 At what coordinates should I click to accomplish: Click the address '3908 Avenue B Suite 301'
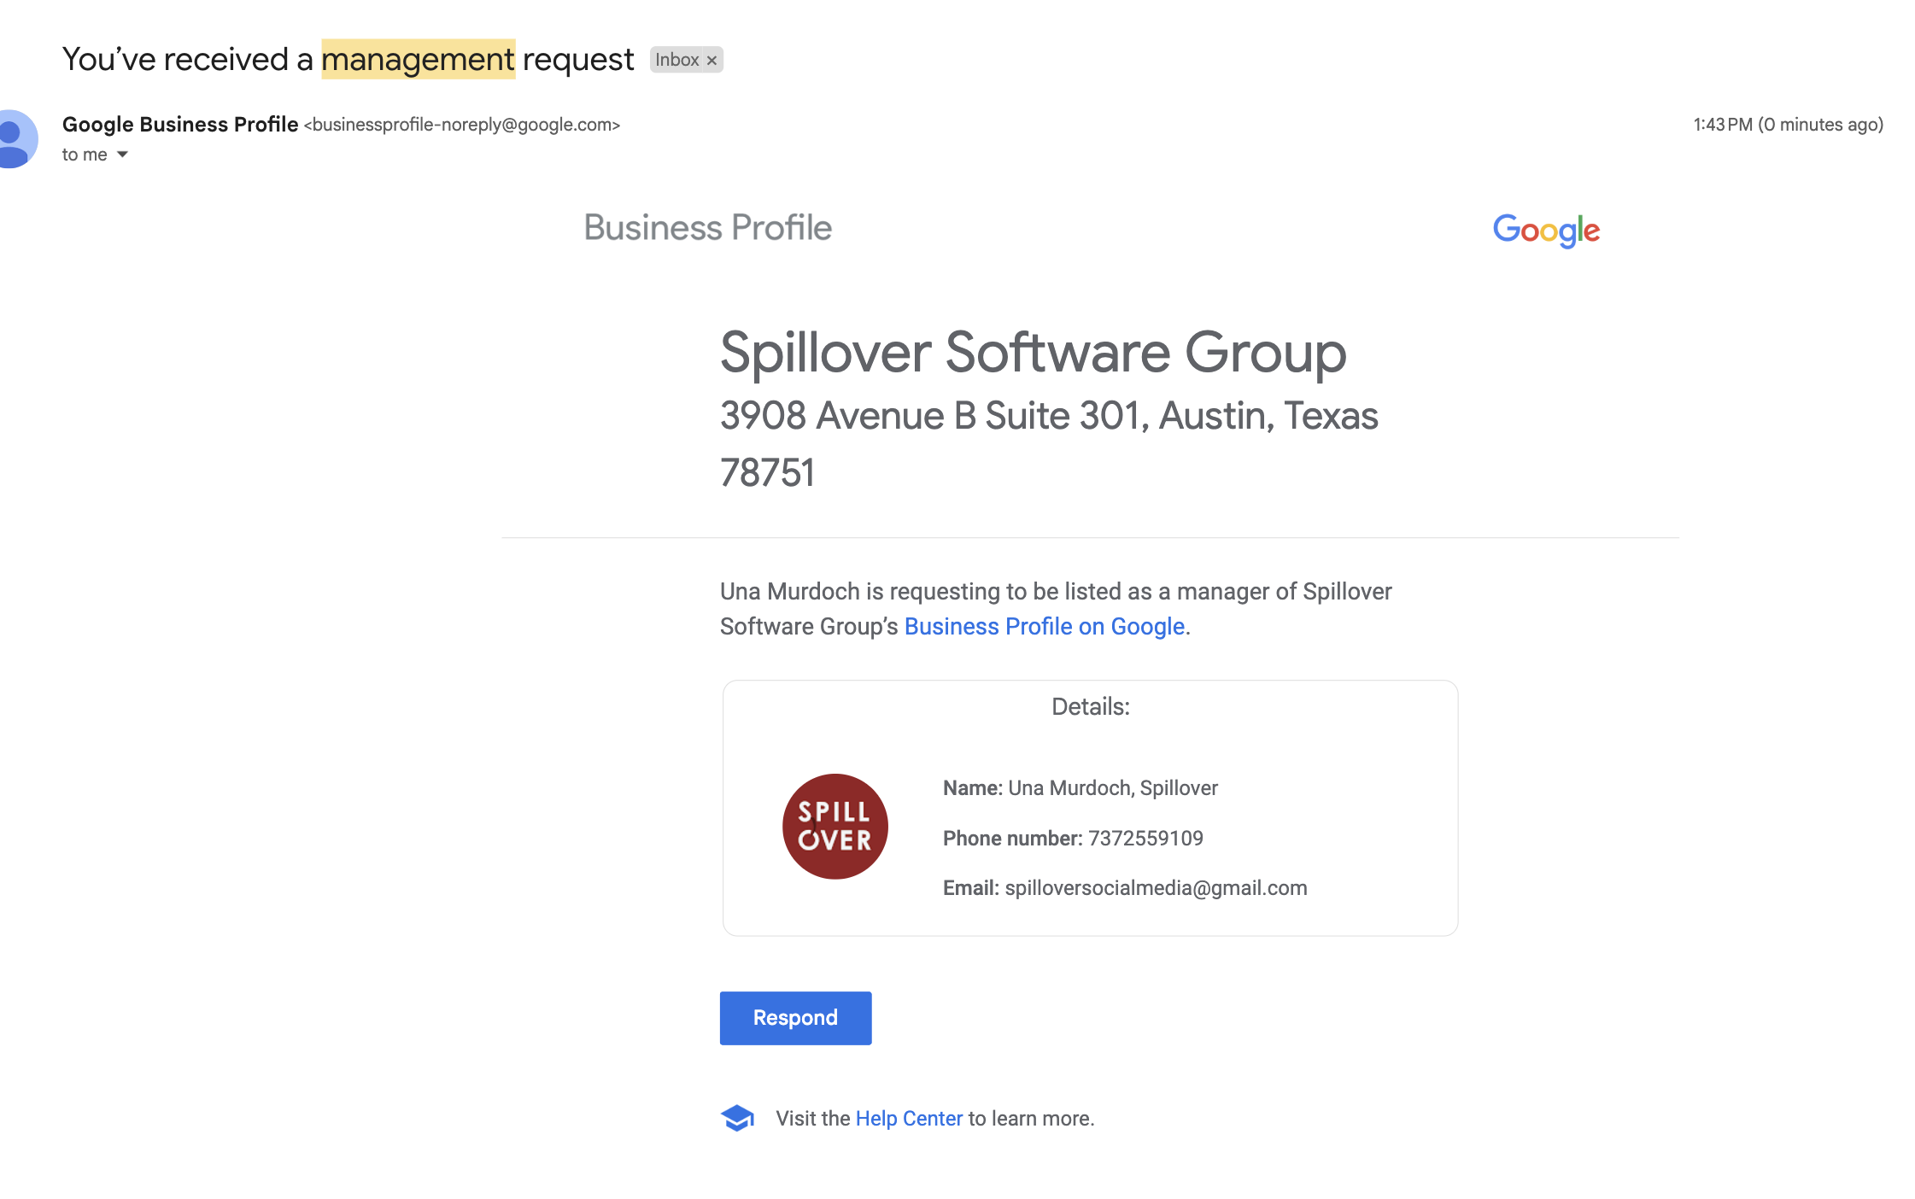coord(933,416)
